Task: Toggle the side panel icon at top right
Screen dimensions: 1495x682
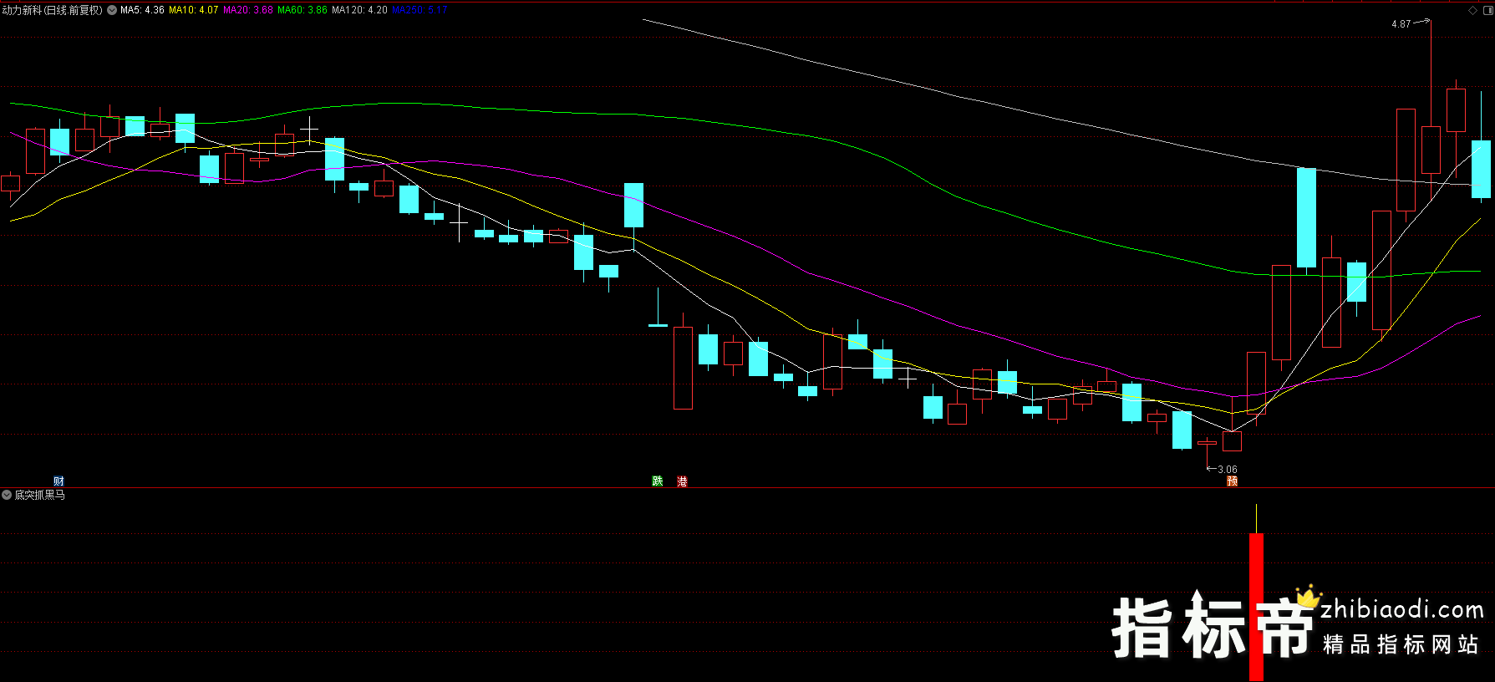Action: pyautogui.click(x=1487, y=10)
